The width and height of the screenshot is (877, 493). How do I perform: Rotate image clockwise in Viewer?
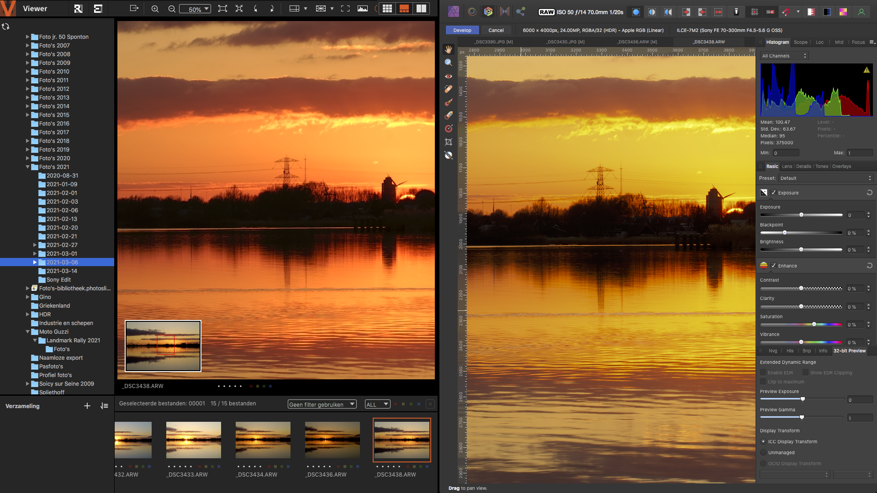(272, 9)
